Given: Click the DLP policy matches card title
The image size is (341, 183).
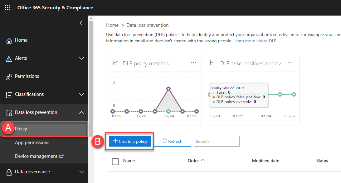Looking at the screenshot, I should [x=146, y=63].
